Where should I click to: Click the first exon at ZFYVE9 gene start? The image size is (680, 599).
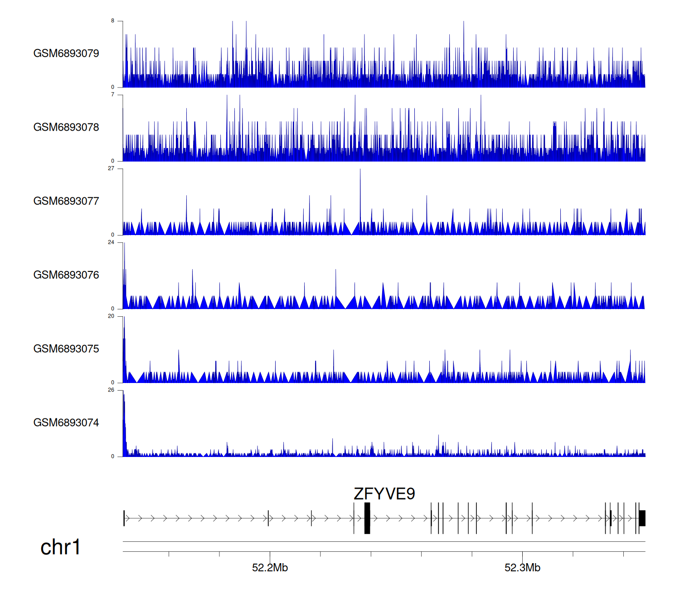pyautogui.click(x=124, y=518)
